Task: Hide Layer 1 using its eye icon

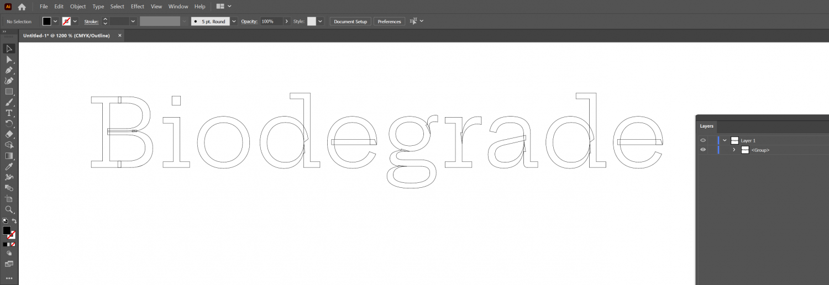Action: [703, 140]
